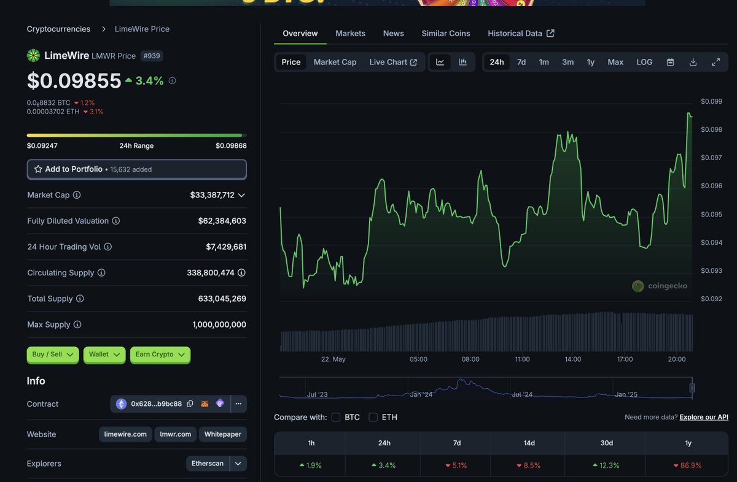Screen dimensions: 737x482
Task: Select the 1y chart timeframe
Action: click(591, 62)
